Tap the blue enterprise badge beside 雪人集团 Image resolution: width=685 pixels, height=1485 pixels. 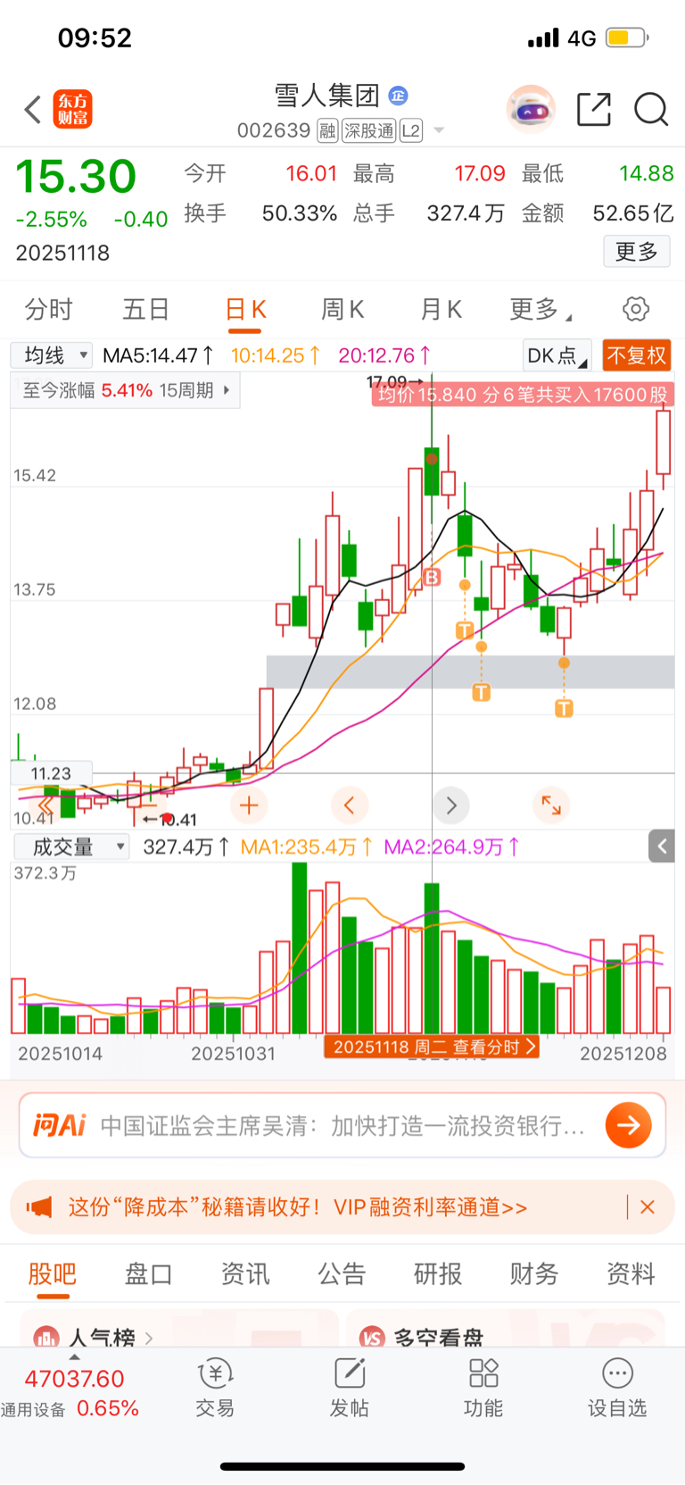[399, 95]
